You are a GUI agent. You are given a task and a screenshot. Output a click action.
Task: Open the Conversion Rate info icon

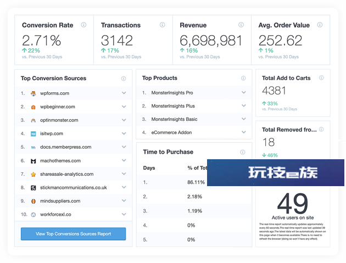coord(83,25)
